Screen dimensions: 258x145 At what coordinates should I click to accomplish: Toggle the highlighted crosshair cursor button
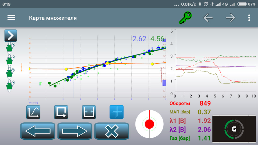click(x=116, y=112)
